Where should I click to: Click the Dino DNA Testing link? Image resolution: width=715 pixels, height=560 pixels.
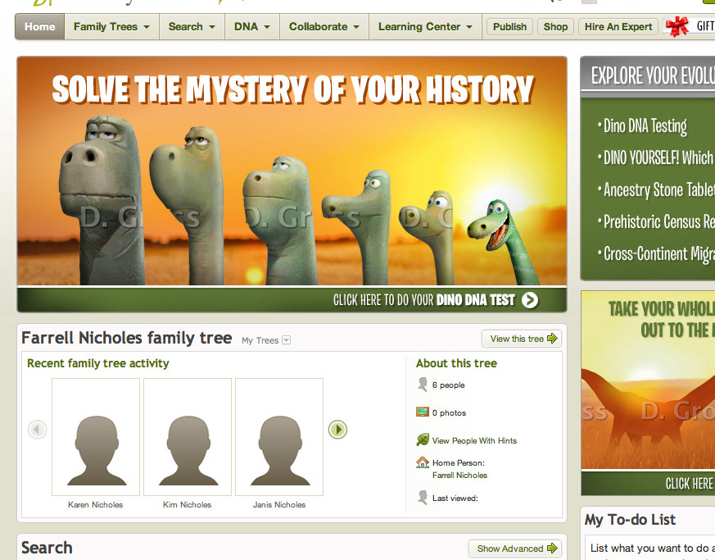tap(645, 126)
